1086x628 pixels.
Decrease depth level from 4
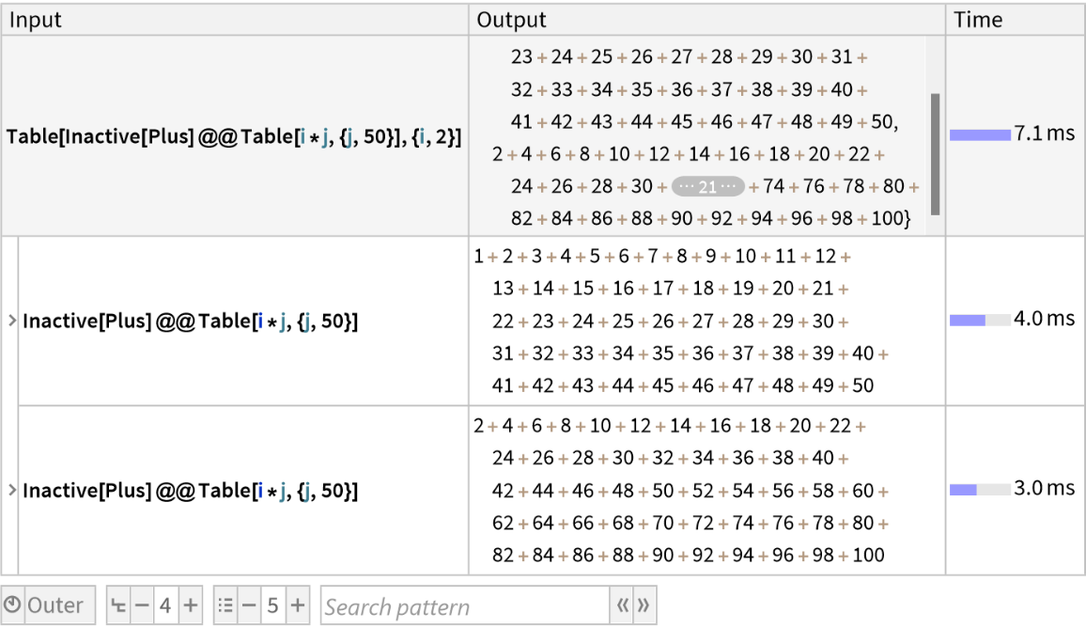click(x=141, y=605)
